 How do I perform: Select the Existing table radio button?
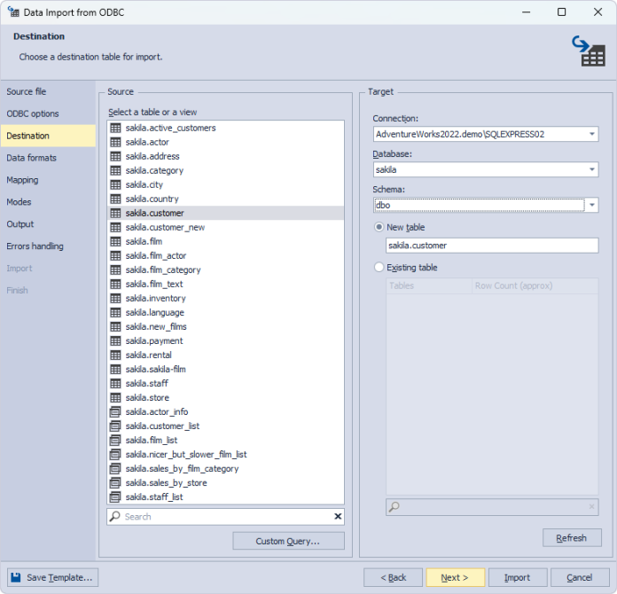tap(379, 267)
